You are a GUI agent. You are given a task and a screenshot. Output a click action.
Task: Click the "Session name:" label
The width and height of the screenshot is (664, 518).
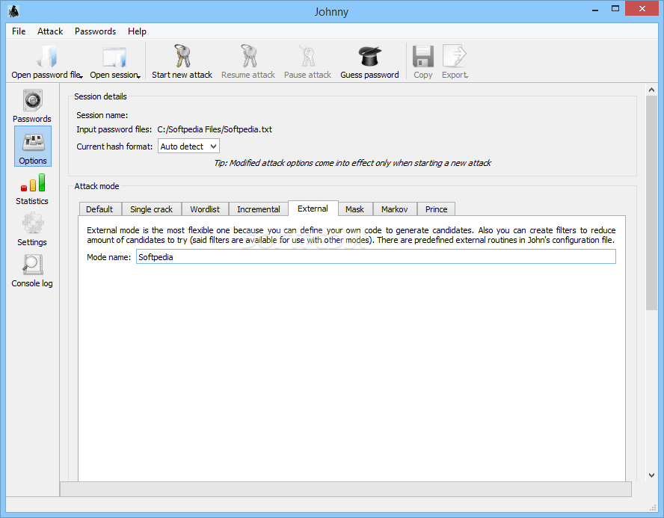102,115
